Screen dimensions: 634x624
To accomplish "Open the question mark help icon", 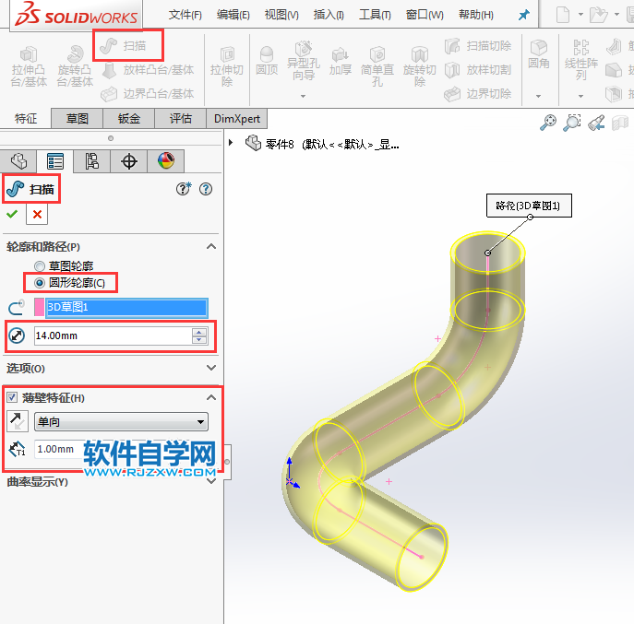I will click(x=206, y=189).
